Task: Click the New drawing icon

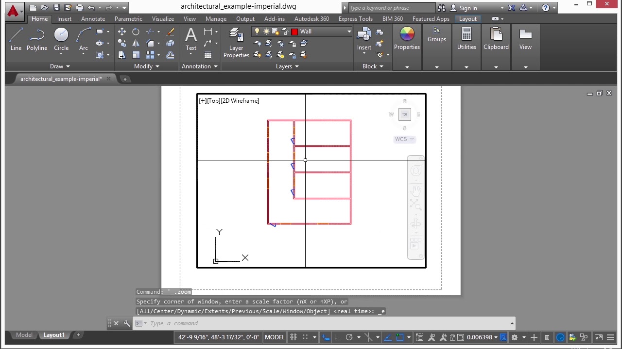Action: click(x=33, y=8)
